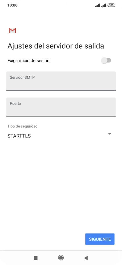Tap the second SIM signal strength icon

(x=103, y=6)
